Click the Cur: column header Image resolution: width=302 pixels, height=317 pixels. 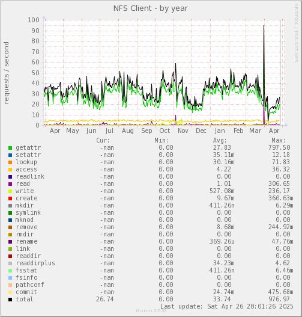coord(103,140)
